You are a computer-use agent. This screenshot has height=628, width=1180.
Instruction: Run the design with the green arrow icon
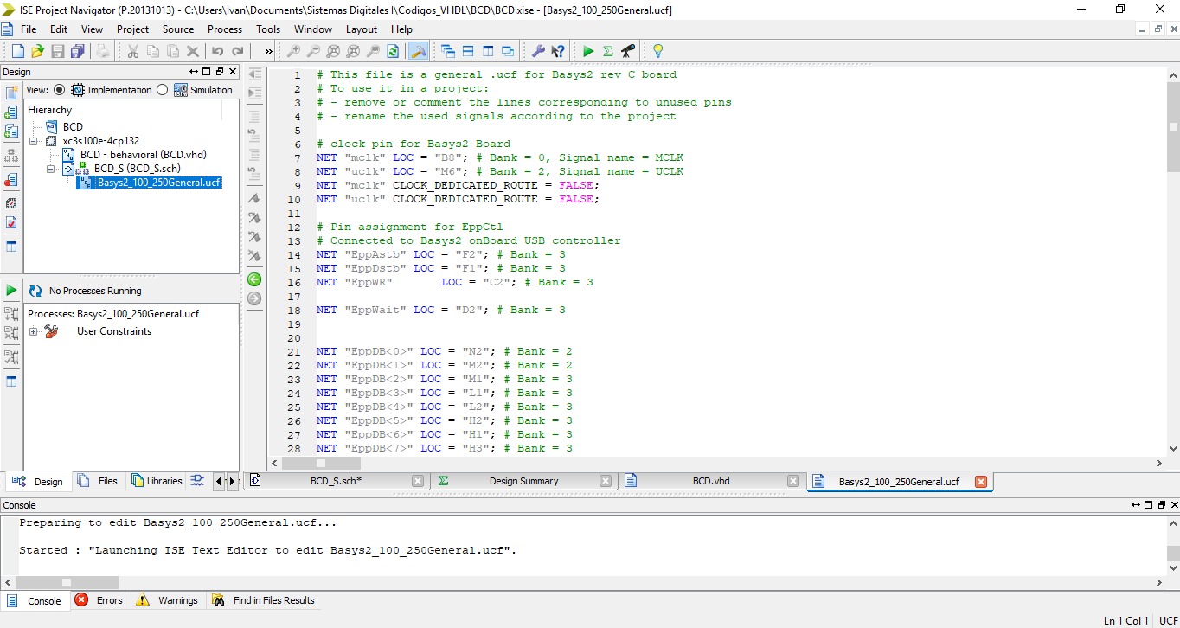pyautogui.click(x=588, y=50)
